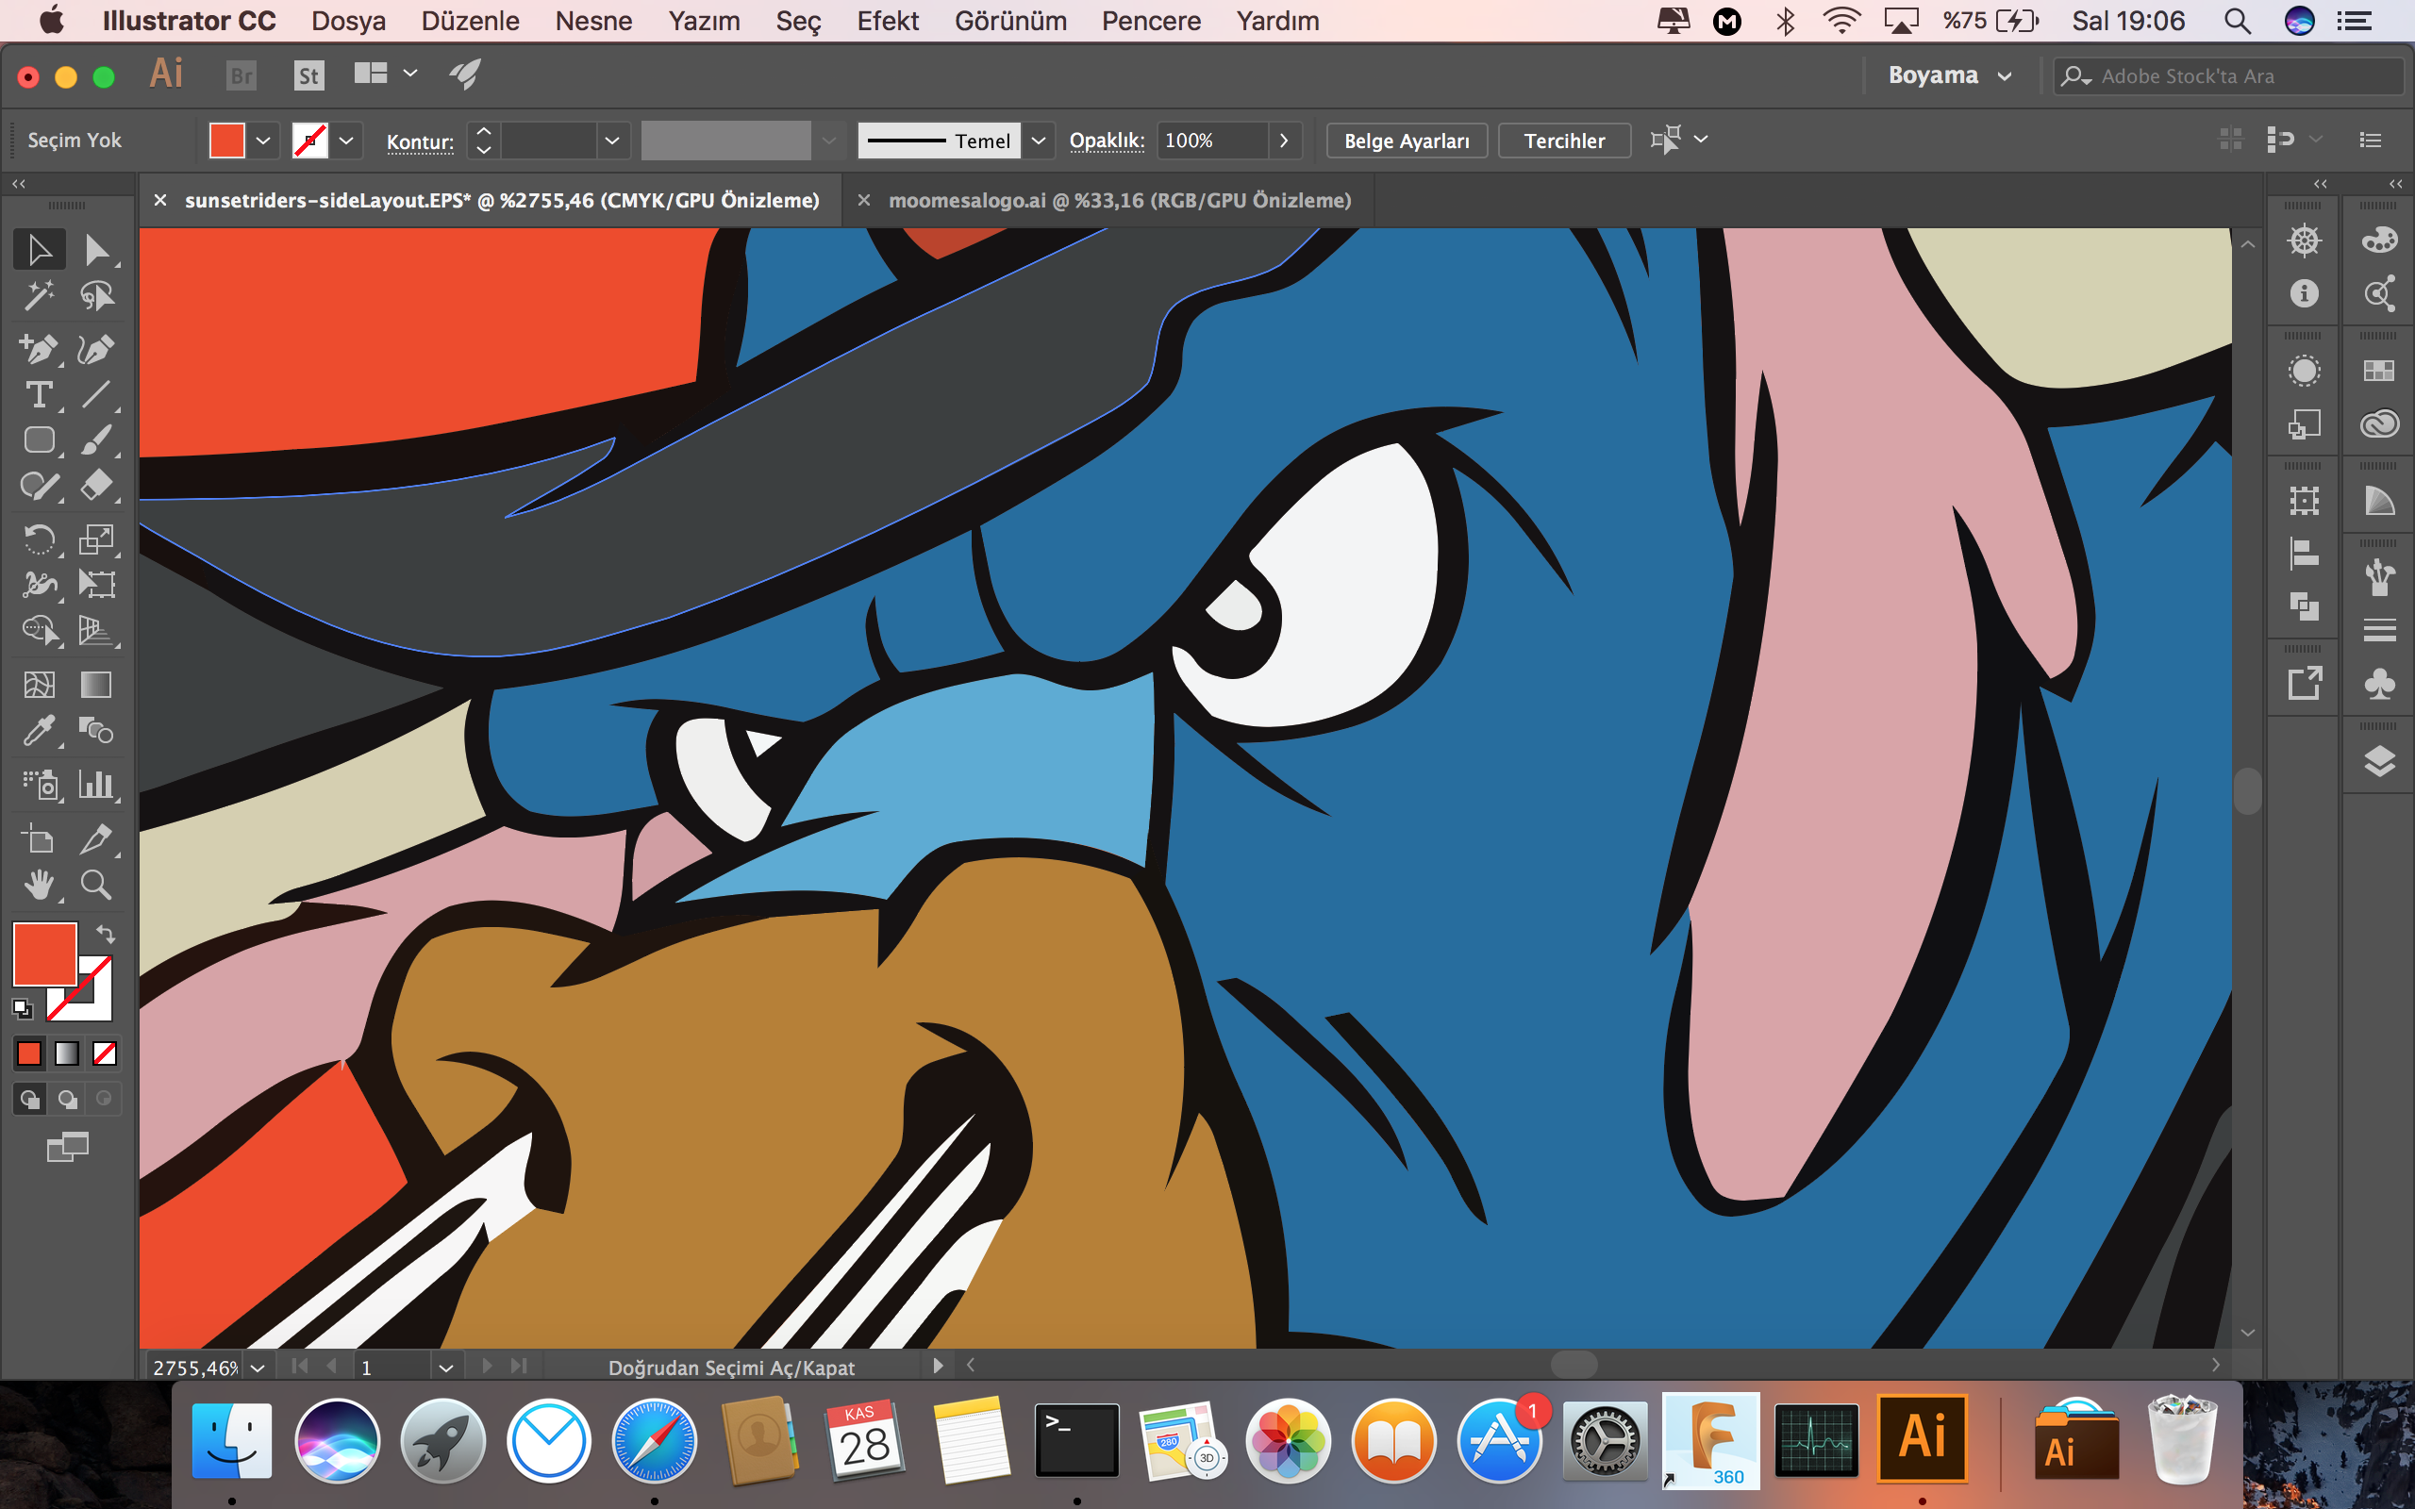Select the Artboard tool
The image size is (2415, 1509).
coord(39,839)
